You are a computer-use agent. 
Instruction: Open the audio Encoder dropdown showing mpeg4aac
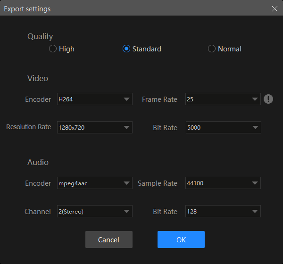tap(94, 183)
